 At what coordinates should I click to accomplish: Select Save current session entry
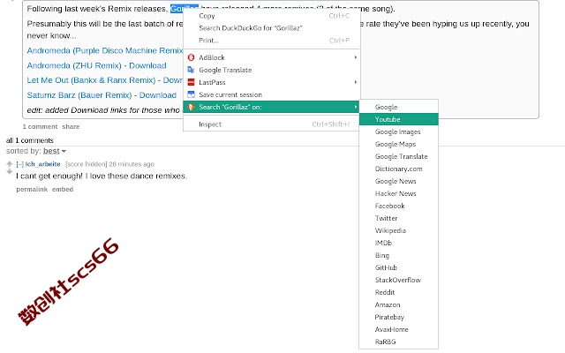(272, 94)
